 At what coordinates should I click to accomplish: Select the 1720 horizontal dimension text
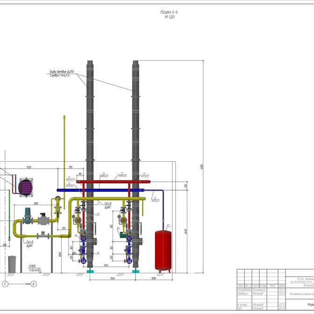tap(28, 167)
